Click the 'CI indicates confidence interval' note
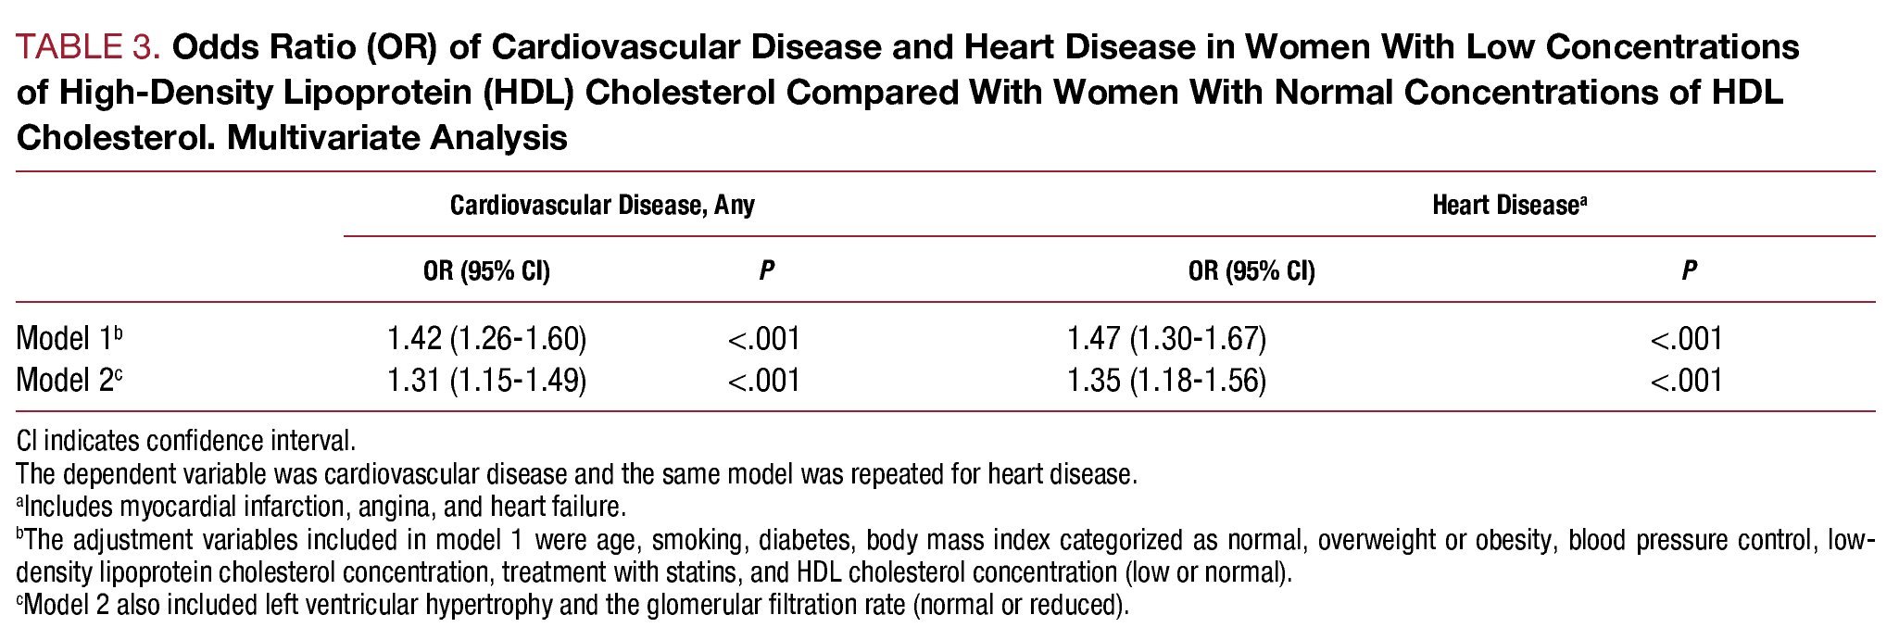 [x=185, y=440]
